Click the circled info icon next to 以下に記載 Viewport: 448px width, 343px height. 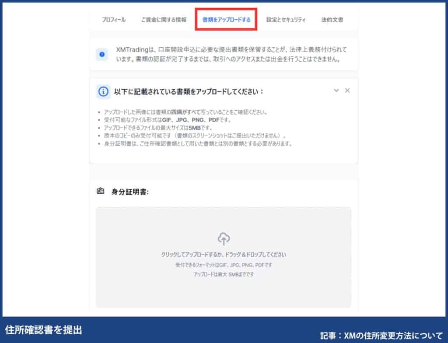tap(103, 92)
